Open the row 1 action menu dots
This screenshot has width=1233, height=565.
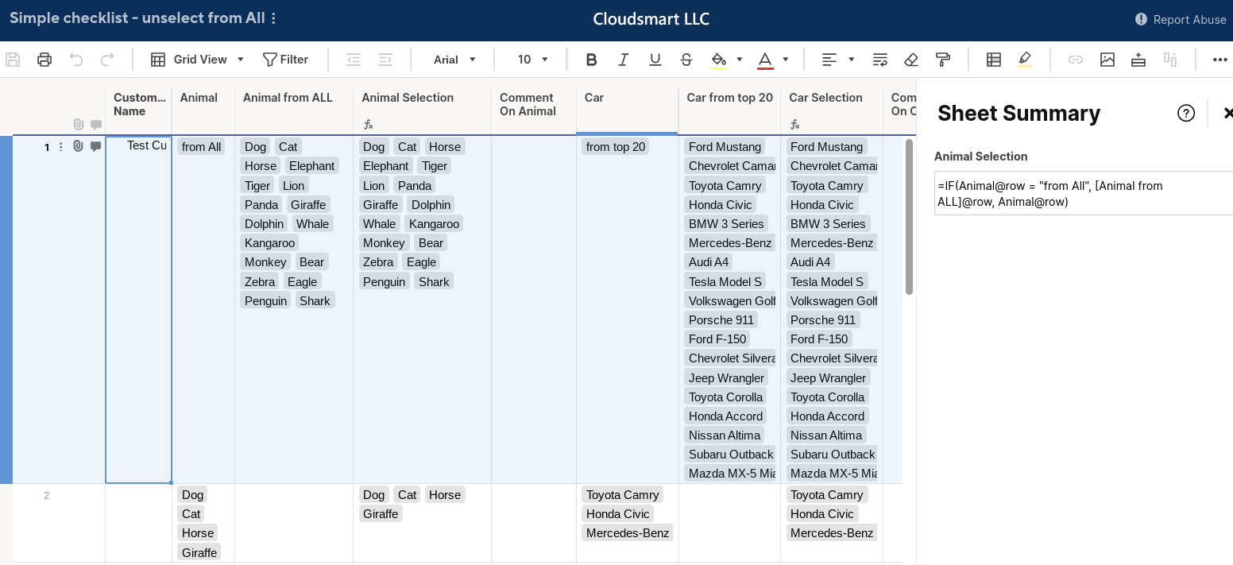tap(61, 146)
